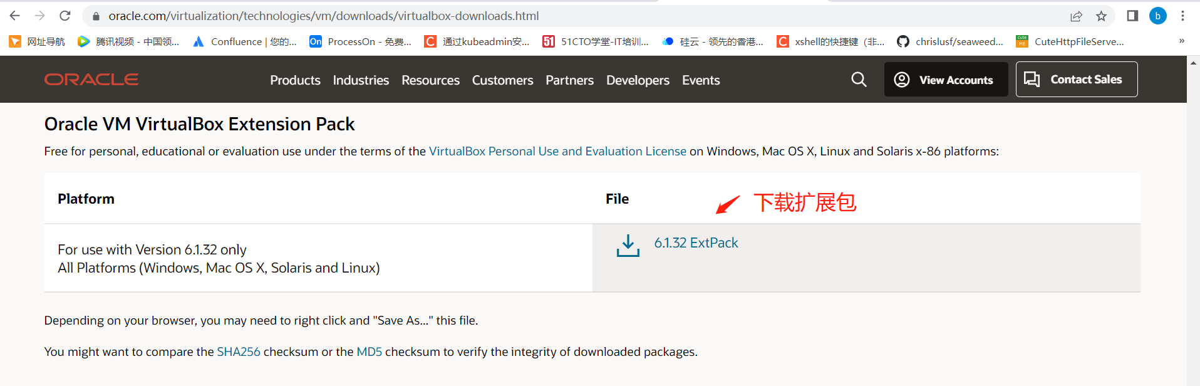Download the 6.1.32 ExtPack link
Image resolution: width=1200 pixels, height=386 pixels.
[696, 243]
